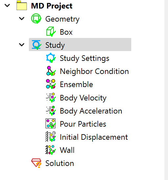
Task: Collapse the Geometry branch
Action: click(x=22, y=18)
